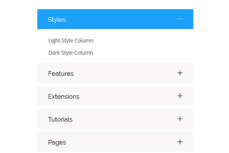229x153 pixels.
Task: Select the Tutorials heading text
Action: [60, 119]
